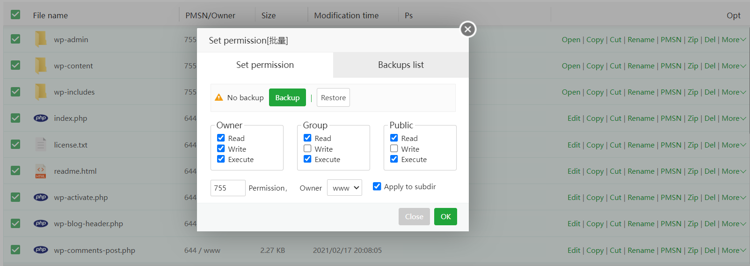Enable Group Write permission
750x266 pixels.
pos(307,148)
